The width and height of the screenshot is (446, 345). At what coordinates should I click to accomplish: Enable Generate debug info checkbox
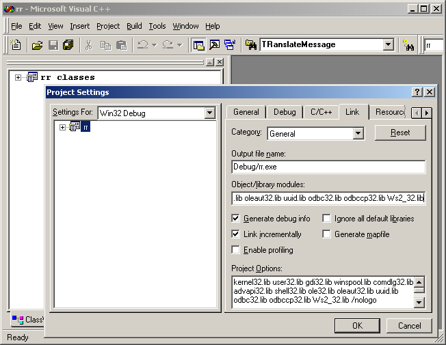pos(235,218)
